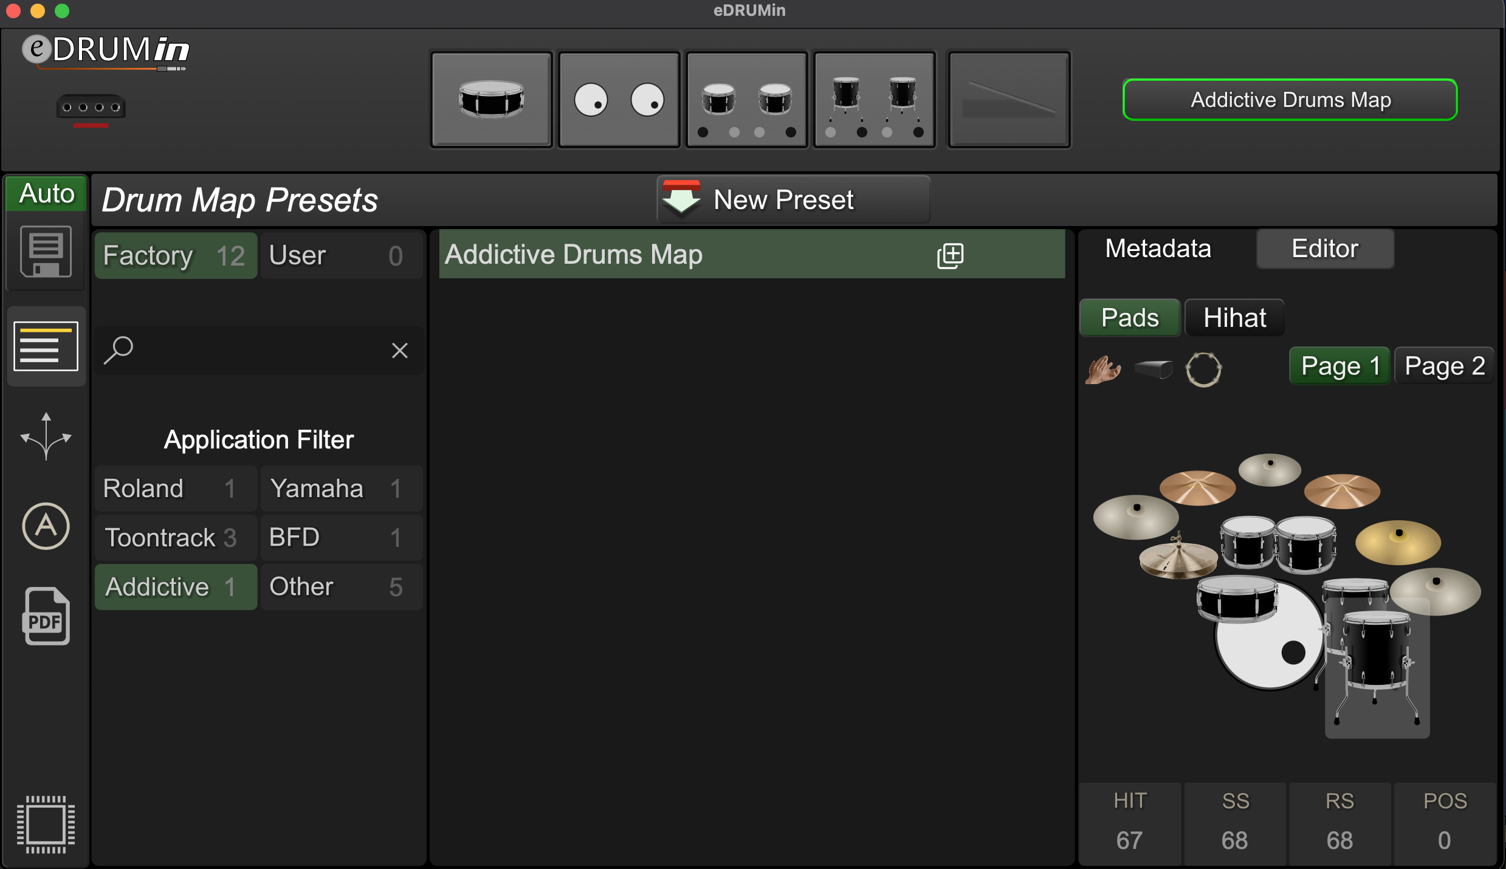Click into the preset search field
Viewport: 1506px width, 869px height.
coord(260,350)
